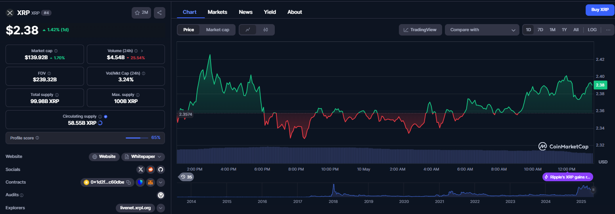Viewport: 615px width, 214px height.
Task: Click the verified badge beside Circulating supply
Action: tap(105, 116)
